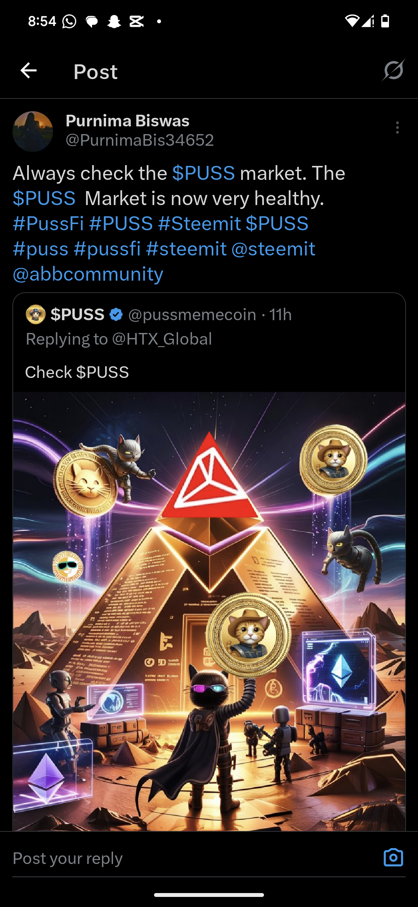
Task: Open the #PussFi hashtag
Action: coord(48,224)
